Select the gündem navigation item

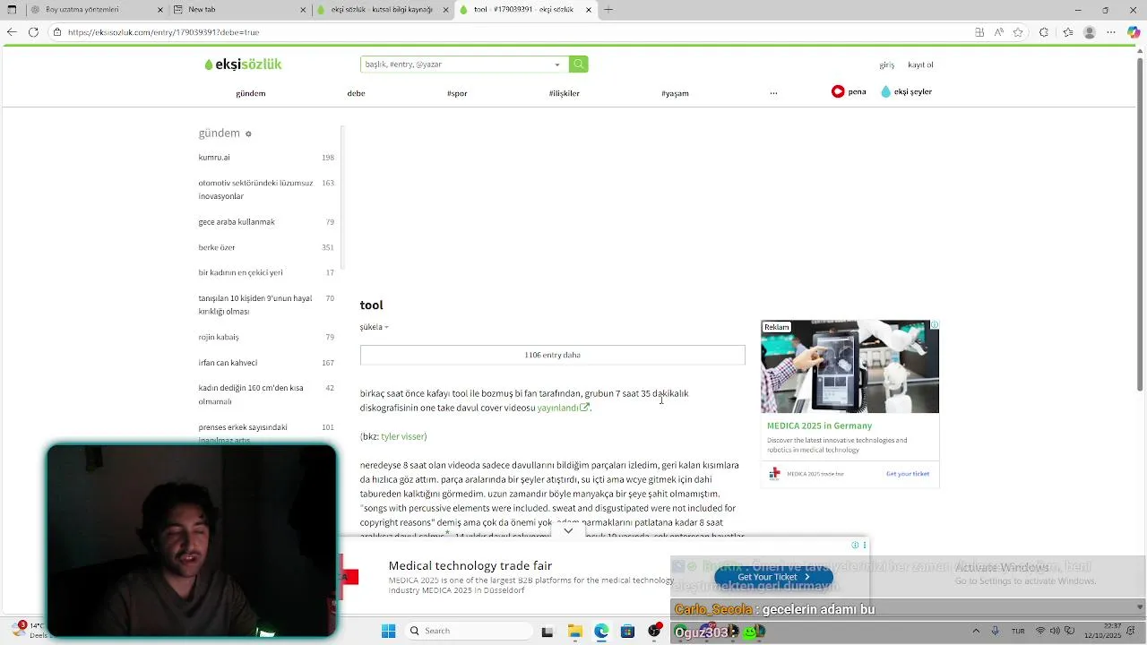pyautogui.click(x=251, y=93)
